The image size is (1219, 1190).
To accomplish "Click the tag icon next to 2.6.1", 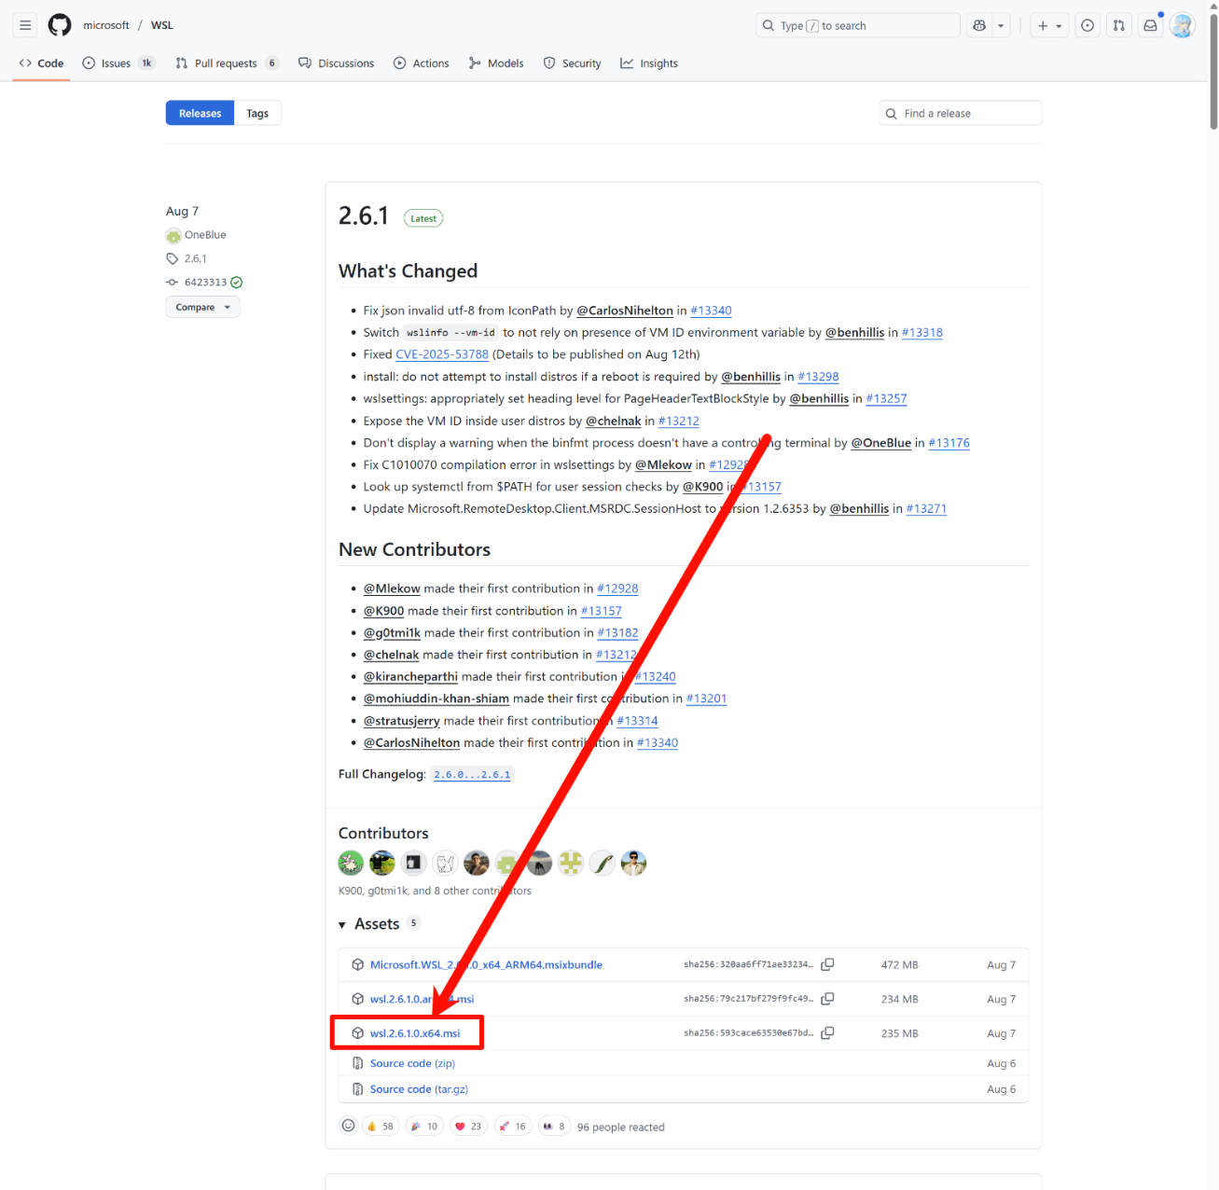I will pyautogui.click(x=173, y=258).
